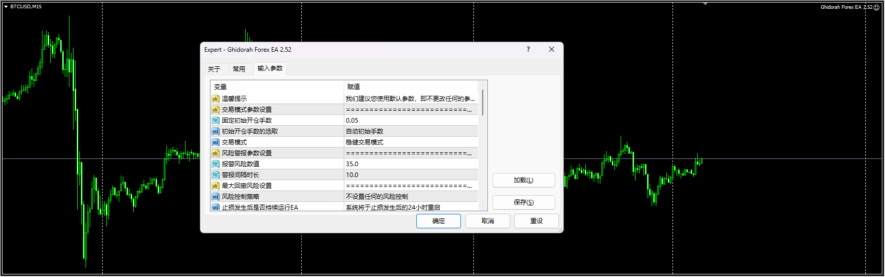Click the double-type icon beside 固定初始开仓手数

point(215,120)
